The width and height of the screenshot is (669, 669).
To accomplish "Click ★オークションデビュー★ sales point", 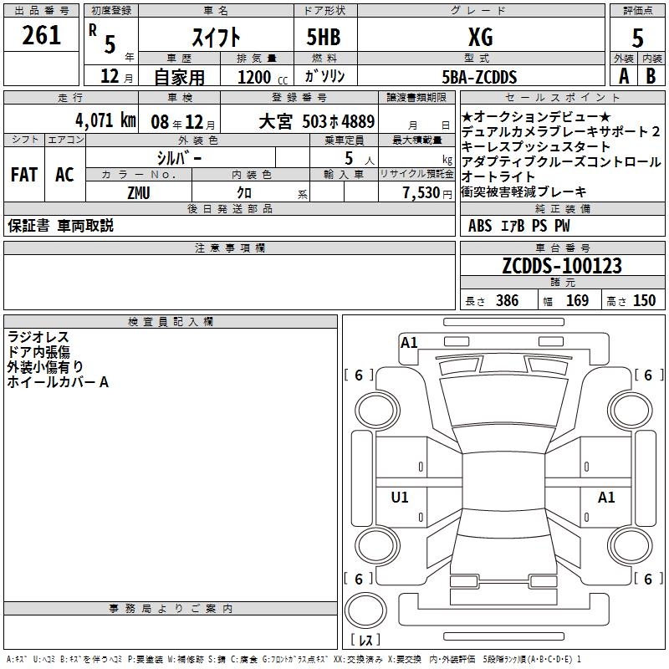I will coord(536,116).
